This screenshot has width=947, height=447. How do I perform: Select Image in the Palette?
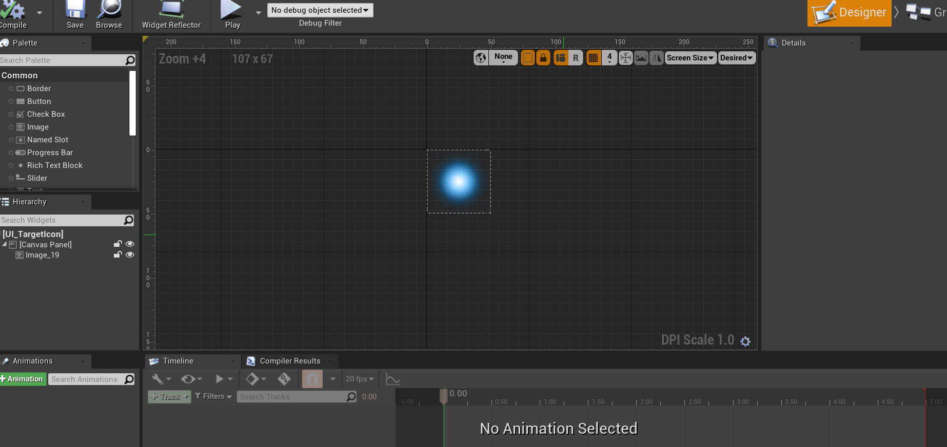tap(37, 127)
